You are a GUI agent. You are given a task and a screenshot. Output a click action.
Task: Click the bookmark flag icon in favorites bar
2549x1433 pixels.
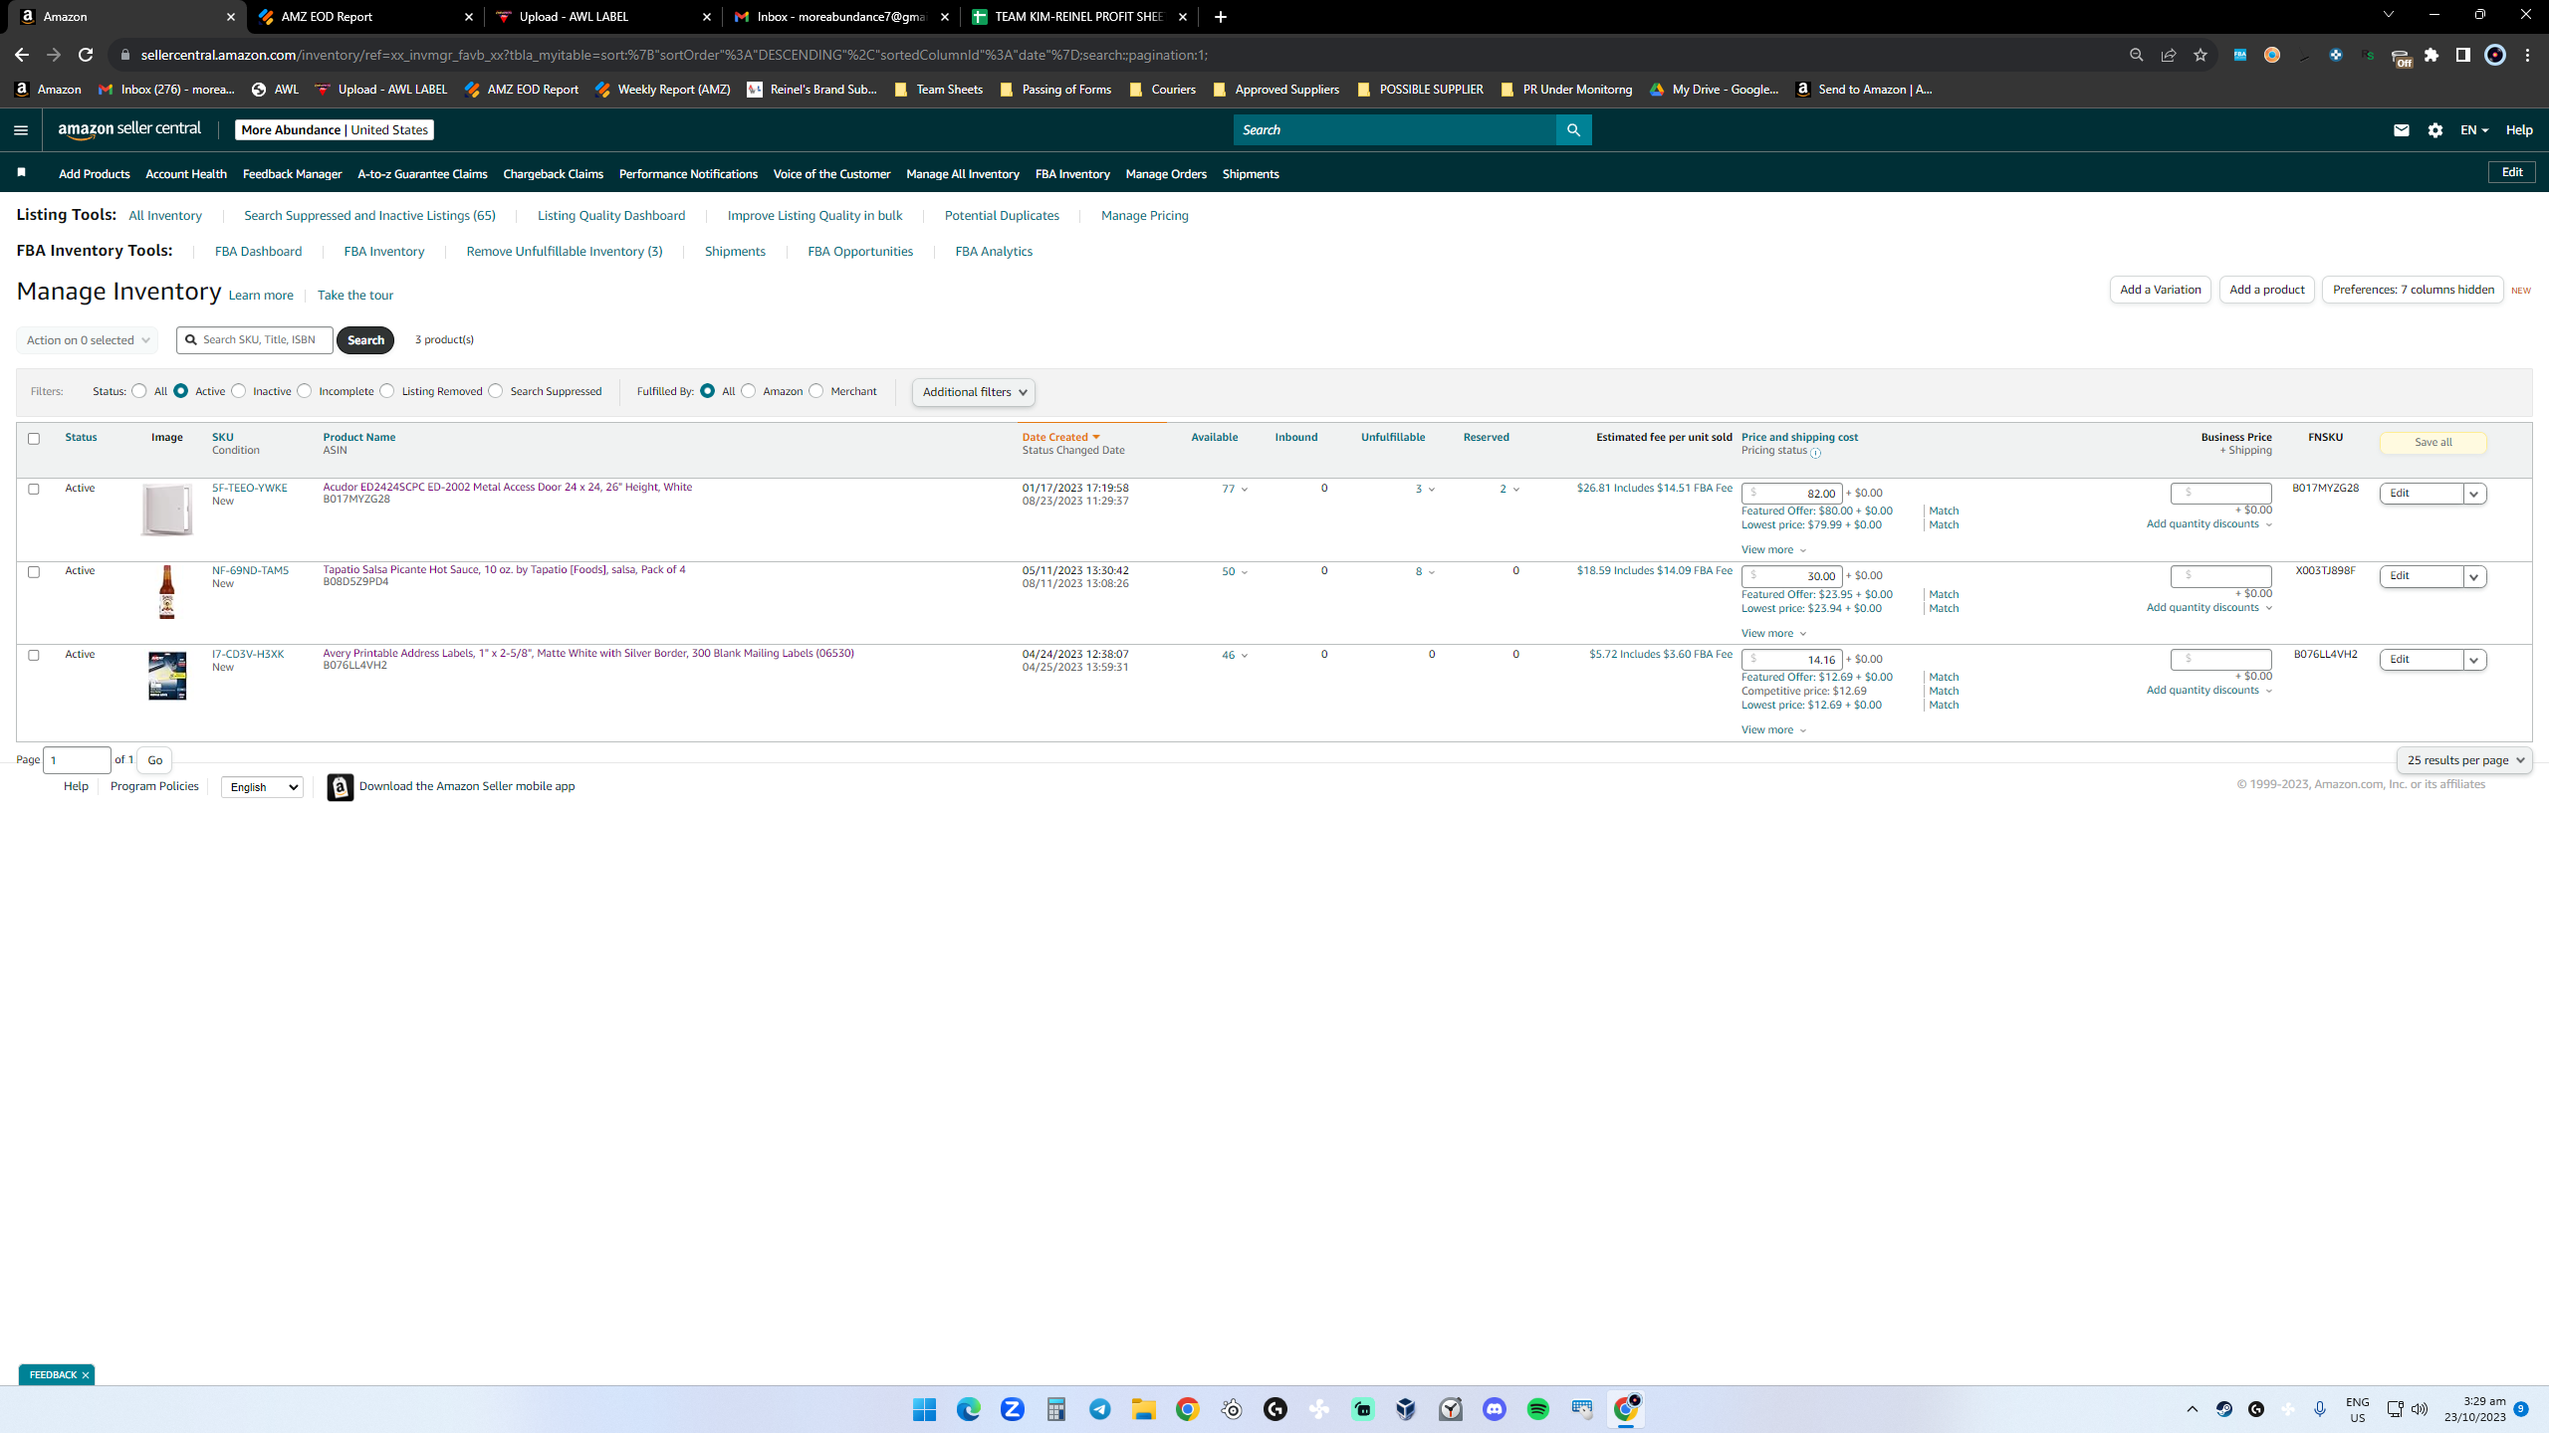(x=21, y=173)
